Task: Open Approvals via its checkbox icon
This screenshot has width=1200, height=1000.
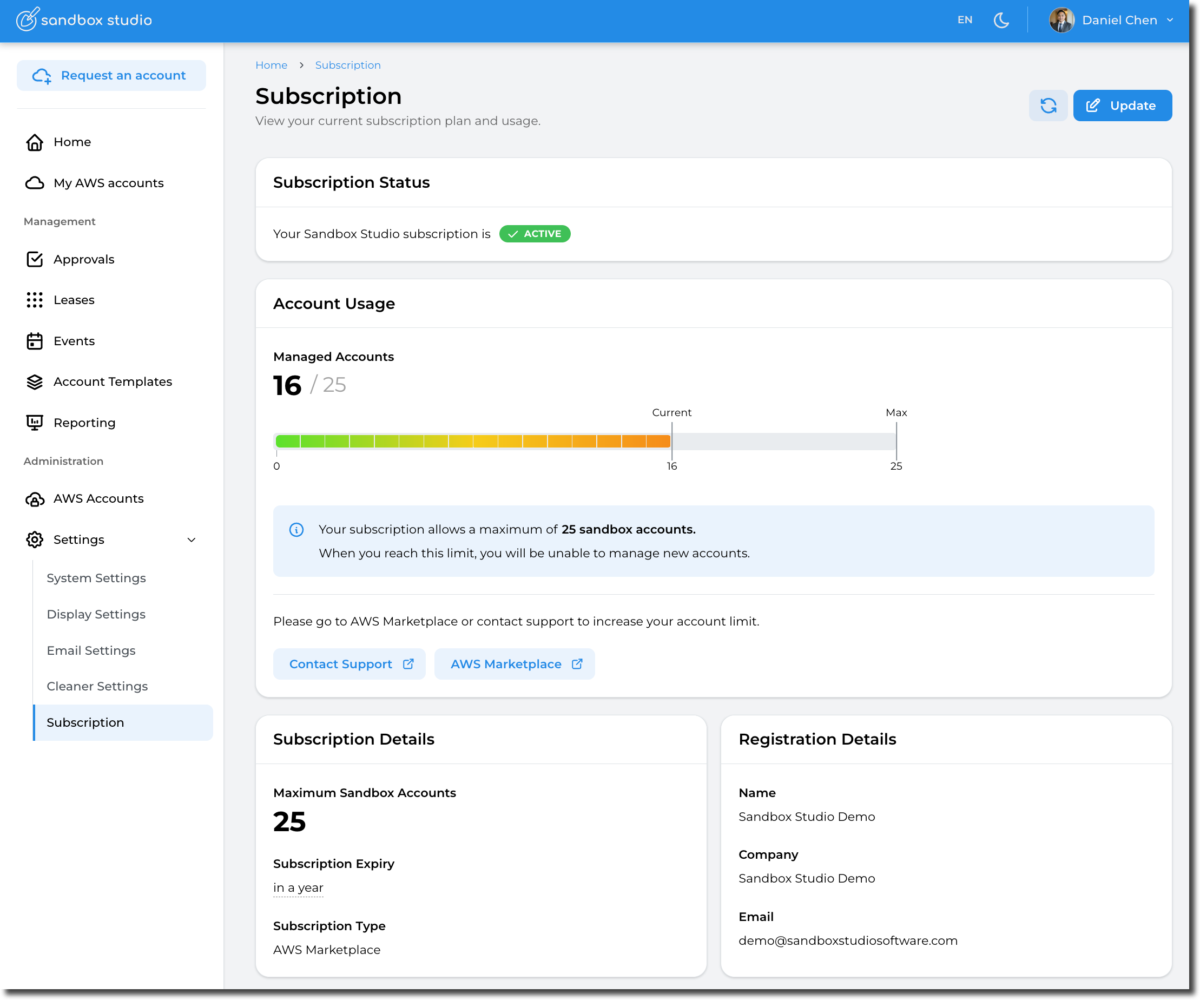Action: [x=35, y=259]
